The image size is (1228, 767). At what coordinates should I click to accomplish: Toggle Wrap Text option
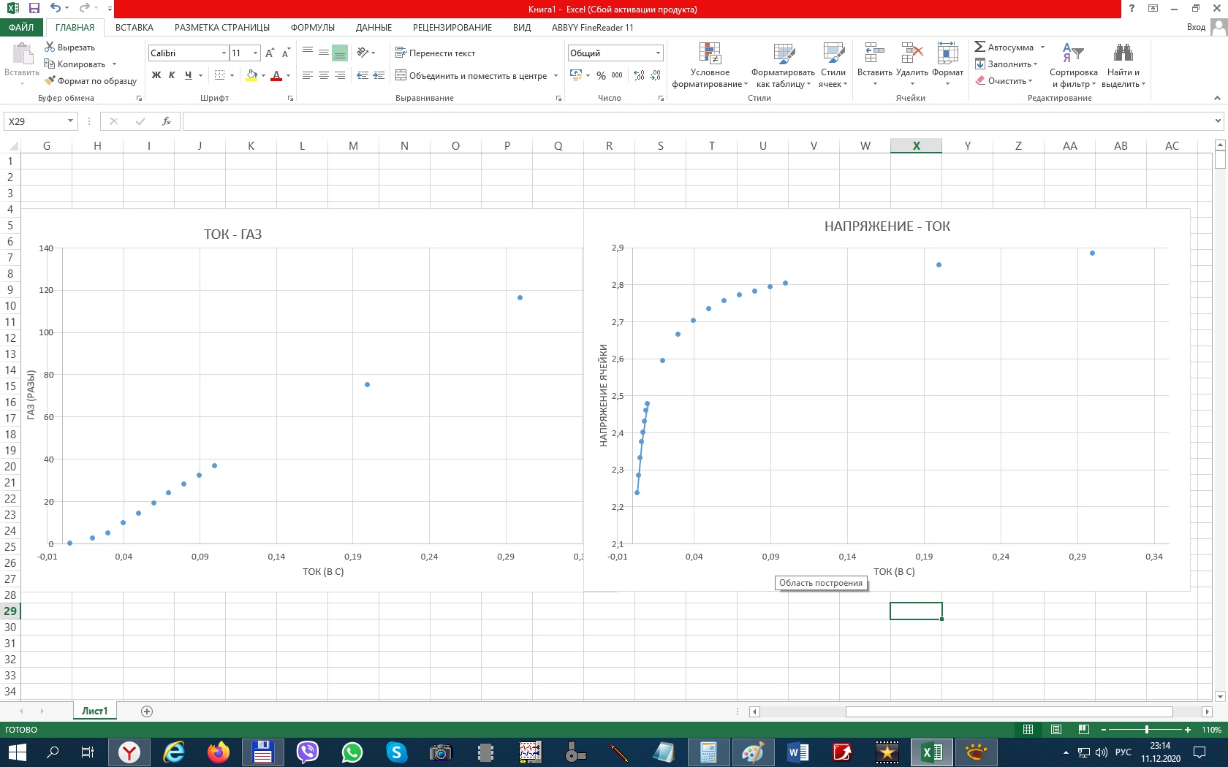click(435, 53)
